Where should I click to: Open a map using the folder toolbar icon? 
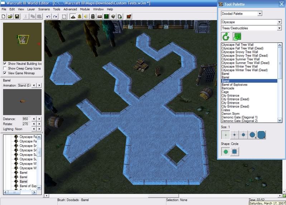(10, 16)
